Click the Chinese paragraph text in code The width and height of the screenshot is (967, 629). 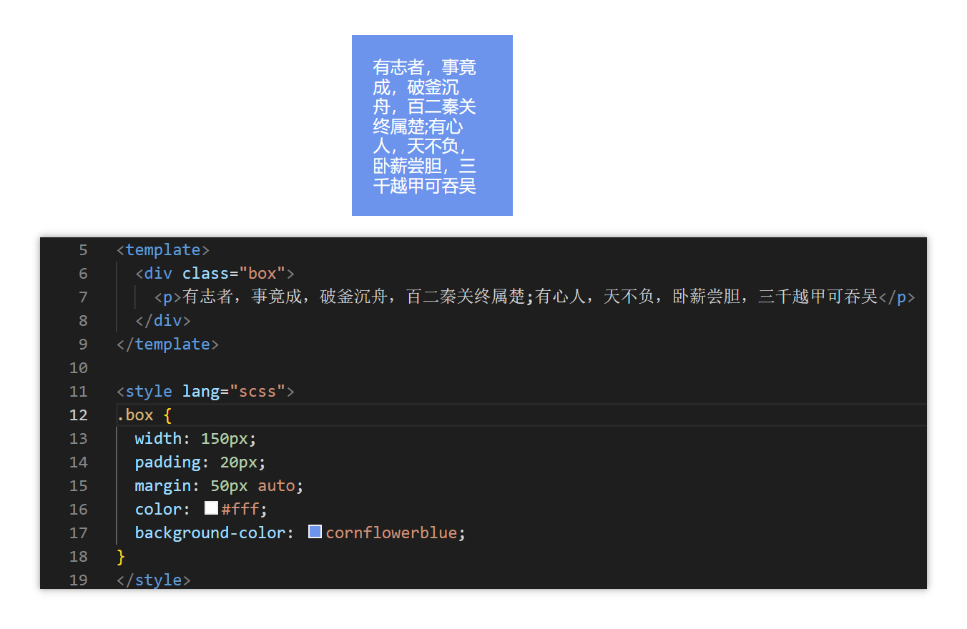pyautogui.click(x=530, y=297)
